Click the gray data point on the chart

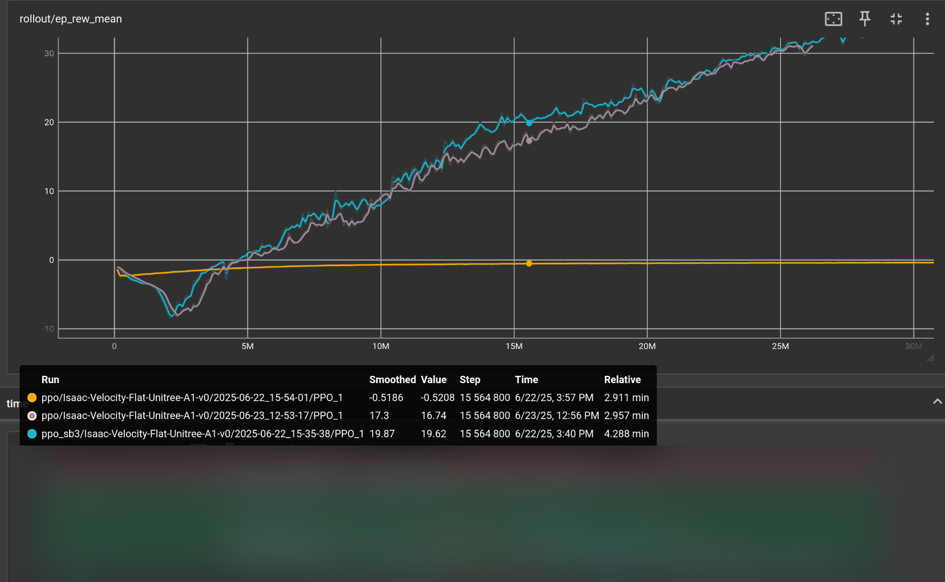(529, 140)
